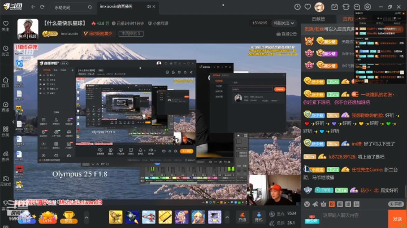
Task: Click the chat panel vertical scrollbar
Action: (x=405, y=192)
